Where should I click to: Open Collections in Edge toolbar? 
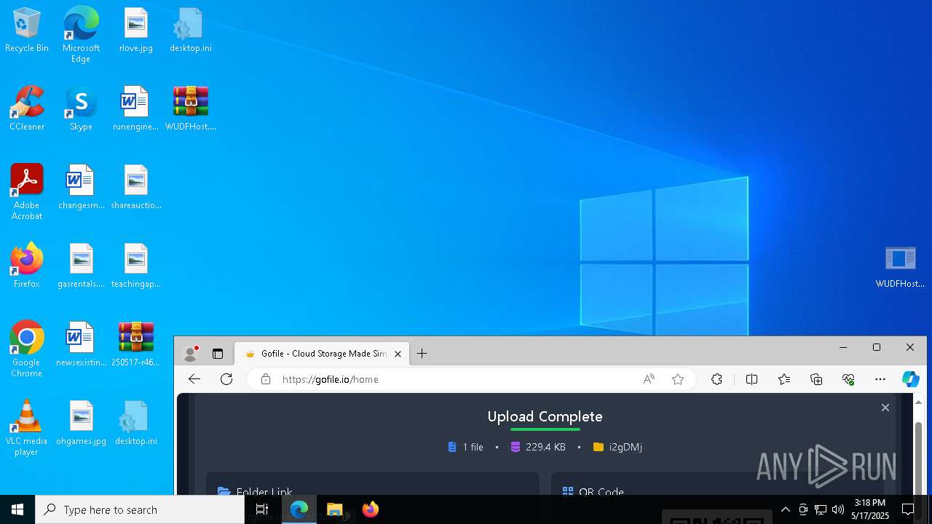(816, 379)
